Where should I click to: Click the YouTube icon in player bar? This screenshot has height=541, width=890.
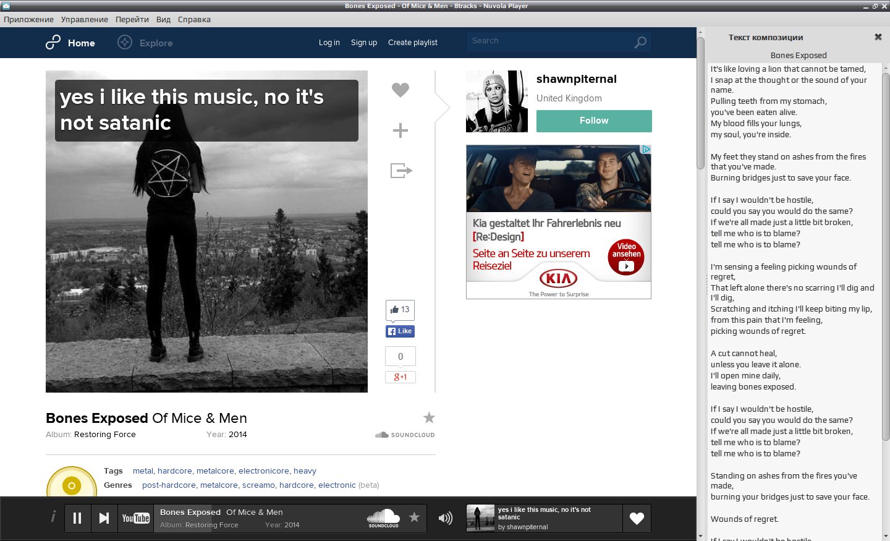coord(136,518)
